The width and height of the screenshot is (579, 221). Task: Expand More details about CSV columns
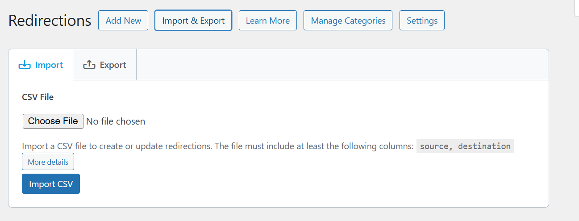(48, 162)
